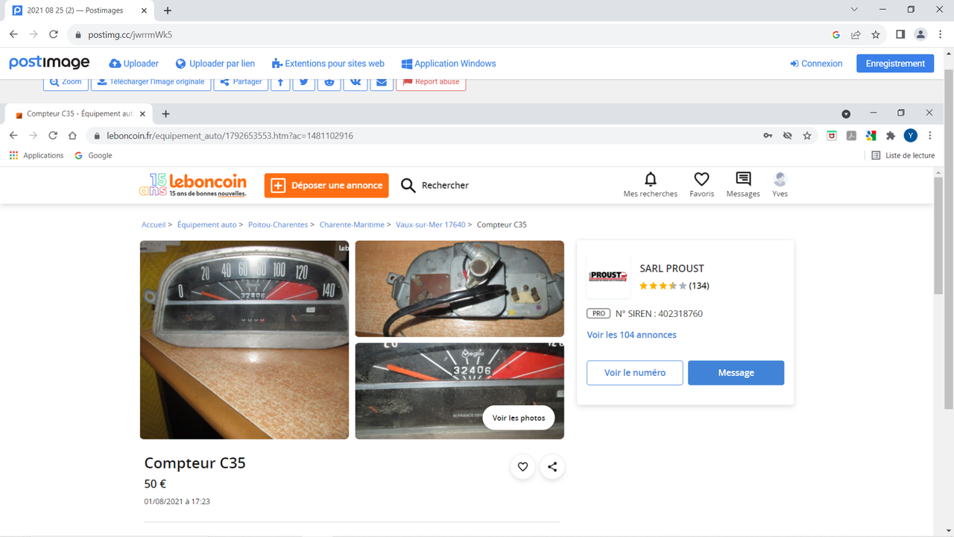Open the speedometer back-side photo
Screen dimensions: 954x537
click(460, 289)
